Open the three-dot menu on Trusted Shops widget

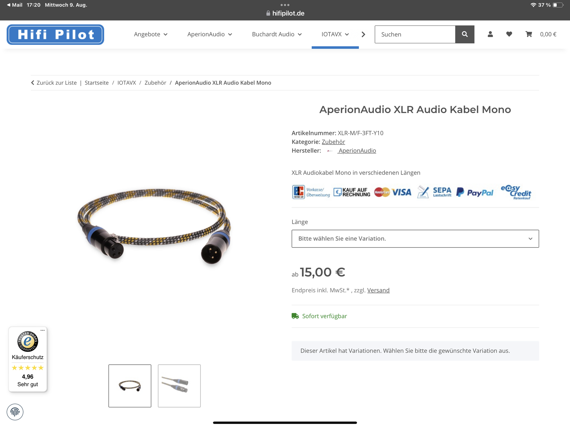[42, 330]
